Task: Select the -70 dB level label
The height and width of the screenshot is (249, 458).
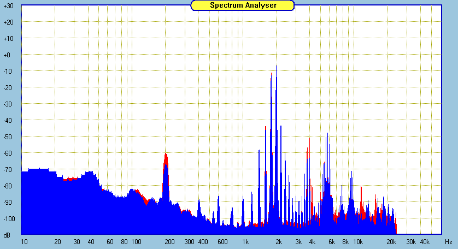Action: [x=8, y=170]
